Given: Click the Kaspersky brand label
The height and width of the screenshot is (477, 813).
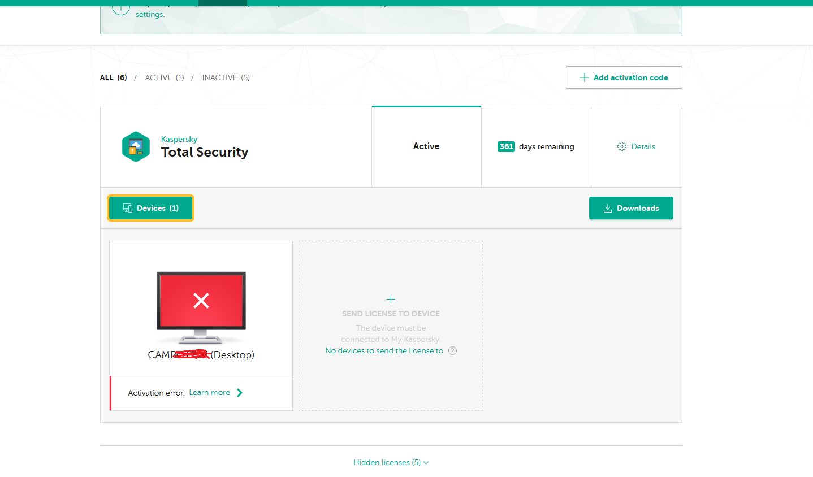Looking at the screenshot, I should (179, 139).
